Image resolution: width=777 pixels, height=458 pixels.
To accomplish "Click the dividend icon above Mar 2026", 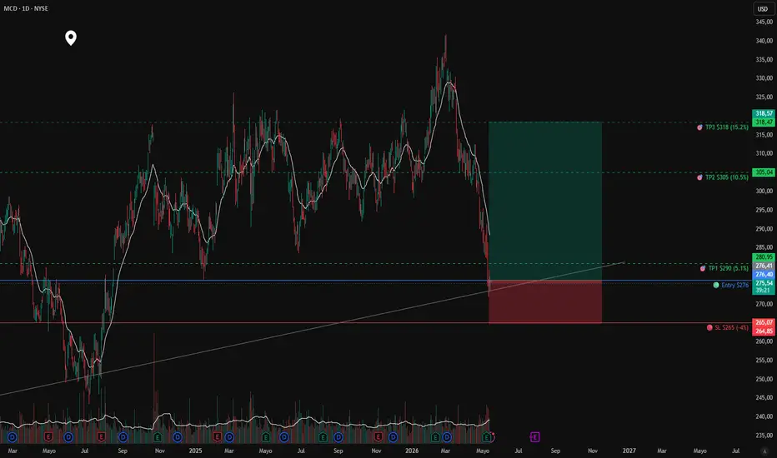I will [x=447, y=437].
